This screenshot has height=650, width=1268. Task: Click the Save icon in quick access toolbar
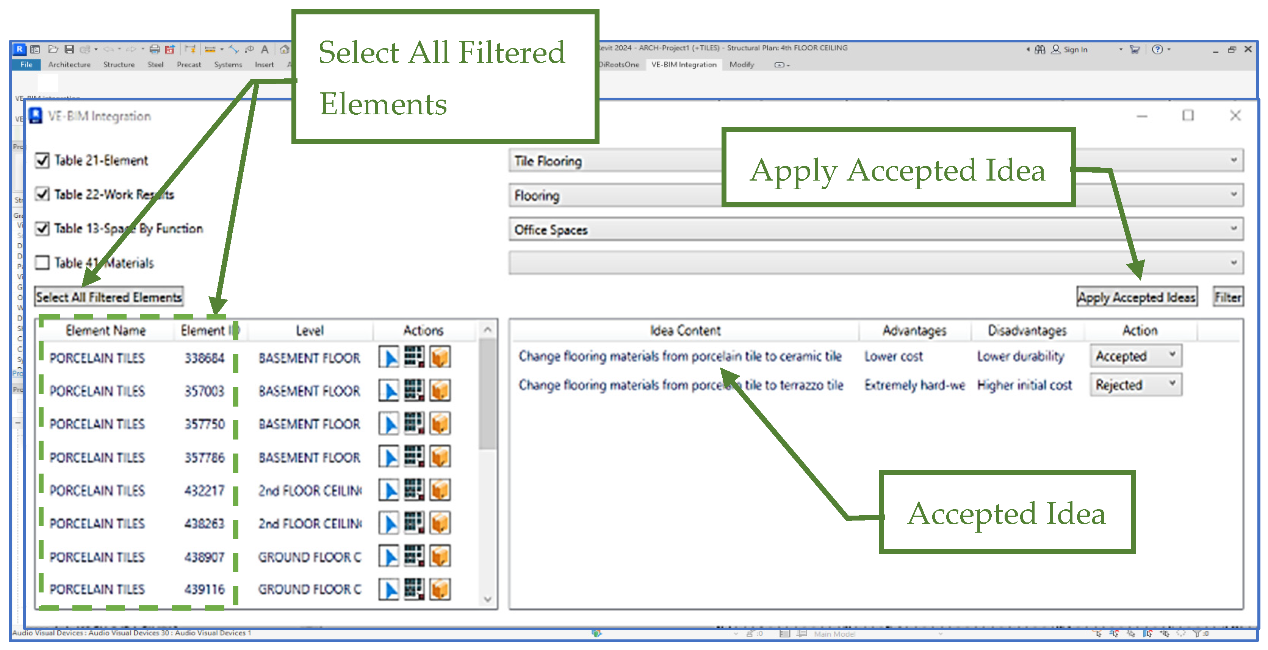pyautogui.click(x=69, y=49)
